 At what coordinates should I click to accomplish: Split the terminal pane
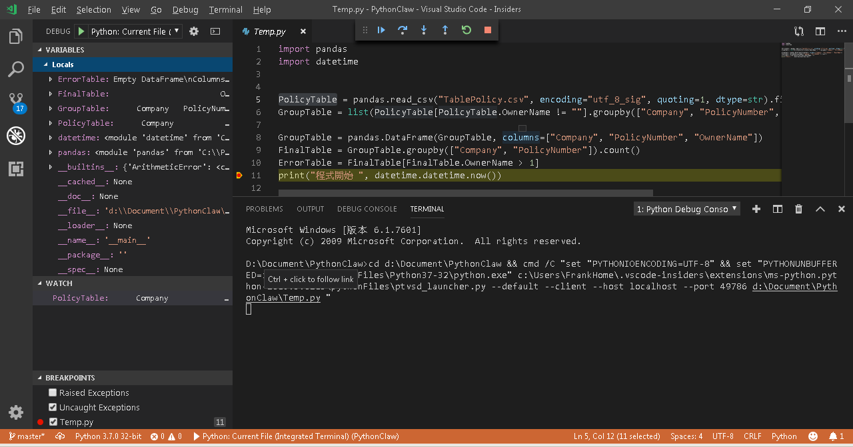tap(777, 208)
